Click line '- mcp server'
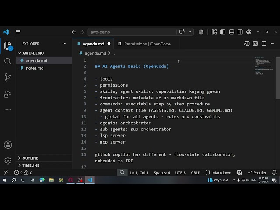The width and height of the screenshot is (280, 210). [110, 142]
